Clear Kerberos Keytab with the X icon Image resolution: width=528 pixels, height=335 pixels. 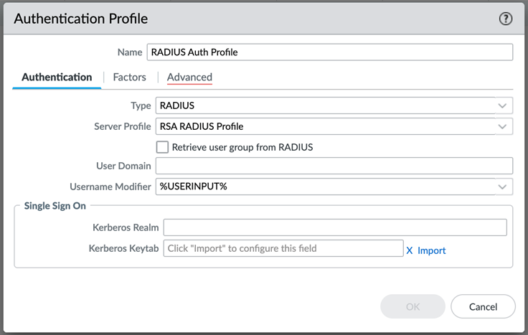(410, 250)
